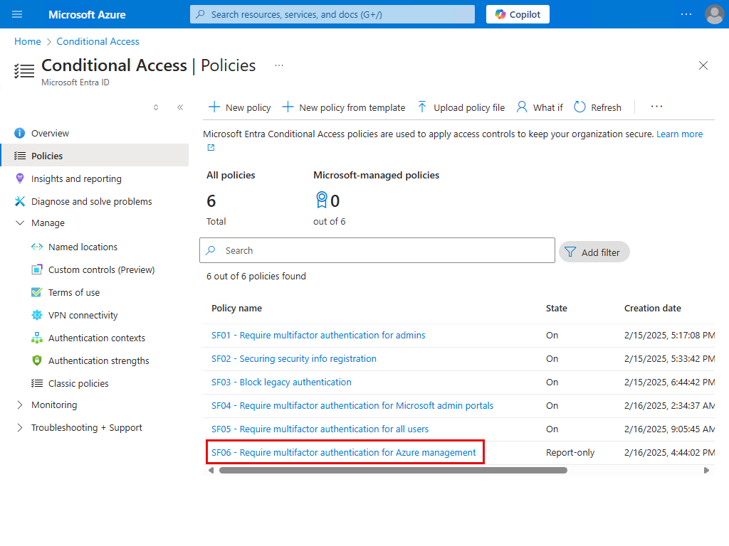729x546 pixels.
Task: Click the policy Search field
Action: point(377,251)
